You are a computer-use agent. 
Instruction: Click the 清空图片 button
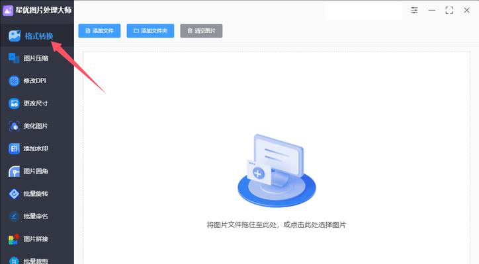pyautogui.click(x=201, y=31)
